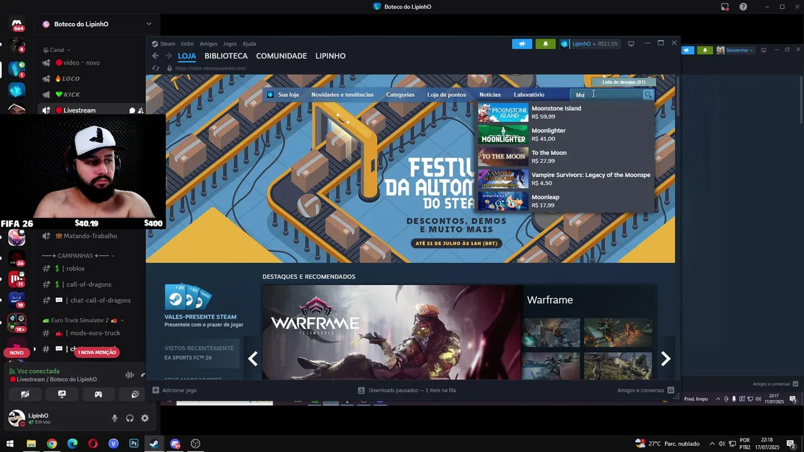
Task: Open the Novidades e tendências menu
Action: point(342,95)
